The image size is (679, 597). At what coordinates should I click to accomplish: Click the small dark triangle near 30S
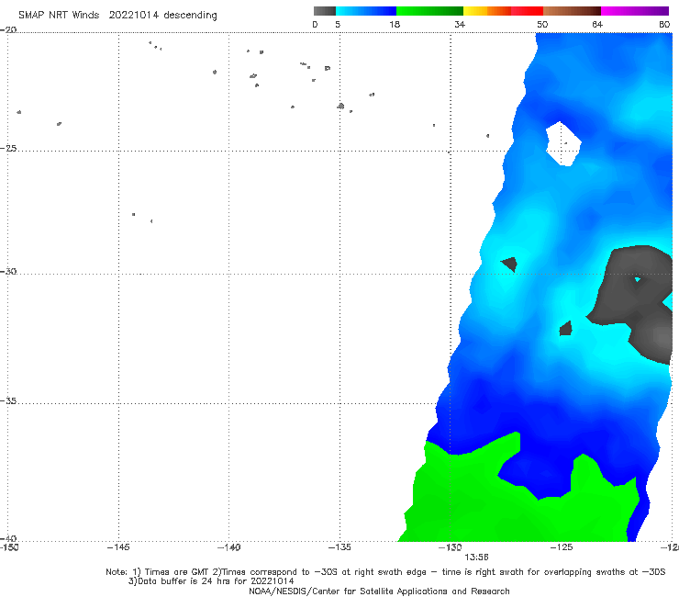[509, 264]
